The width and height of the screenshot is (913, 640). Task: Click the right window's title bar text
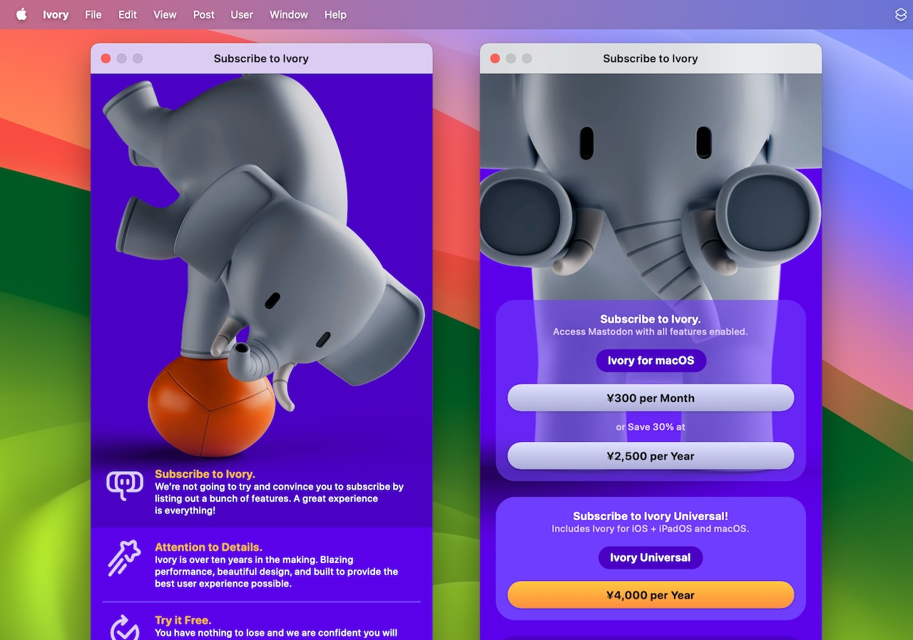click(x=651, y=58)
